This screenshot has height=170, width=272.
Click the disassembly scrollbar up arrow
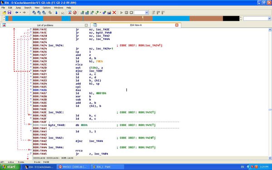[270, 30]
